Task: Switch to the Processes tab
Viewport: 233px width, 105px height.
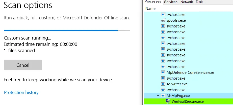Action: [153, 2]
